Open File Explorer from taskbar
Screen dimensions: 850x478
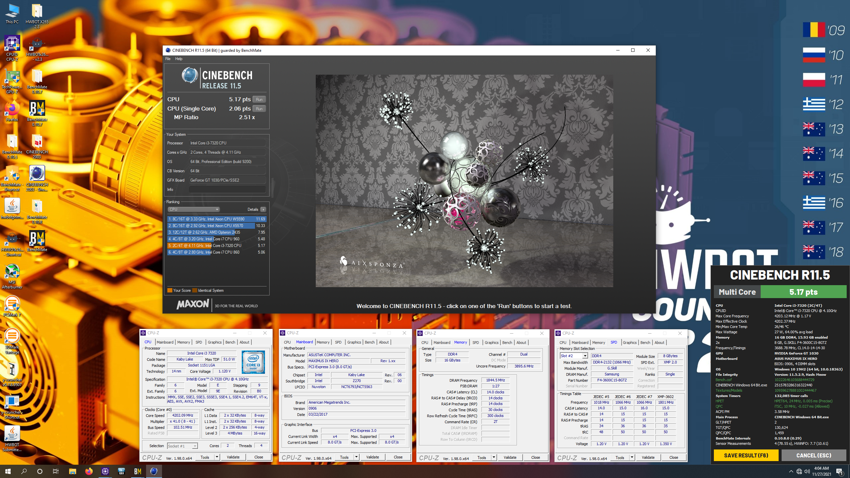coord(72,471)
